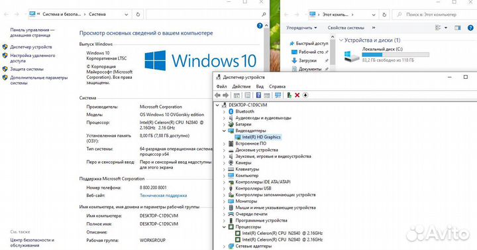Click the Батареи battery icon
The width and height of the screenshot is (477, 250).
point(231,124)
